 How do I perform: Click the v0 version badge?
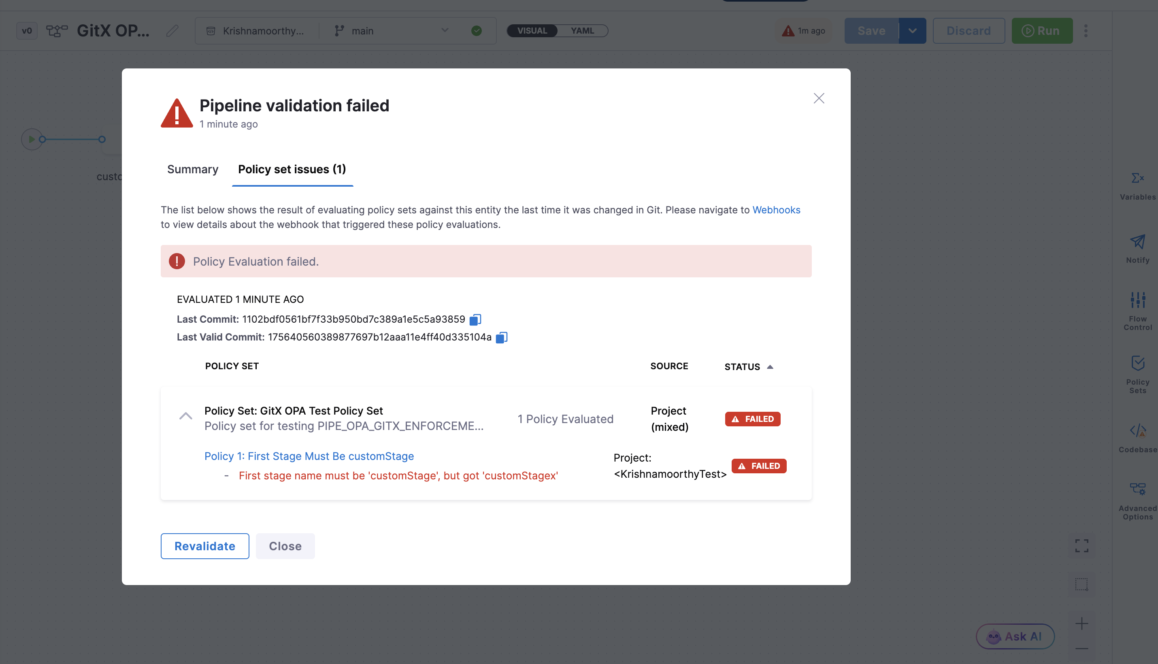pyautogui.click(x=27, y=30)
